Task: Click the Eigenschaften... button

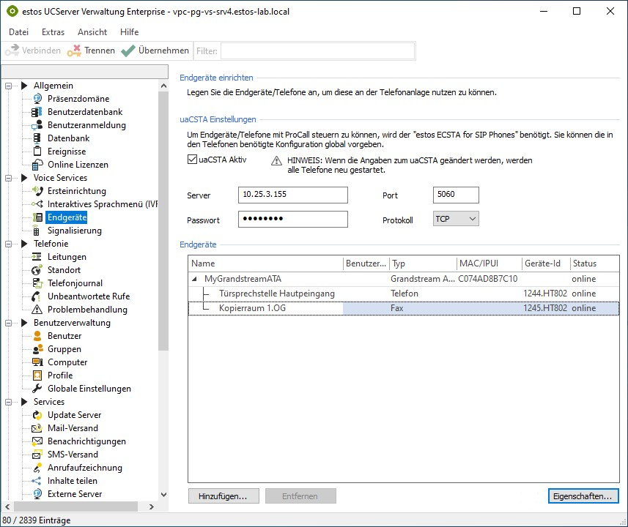Action: click(583, 496)
